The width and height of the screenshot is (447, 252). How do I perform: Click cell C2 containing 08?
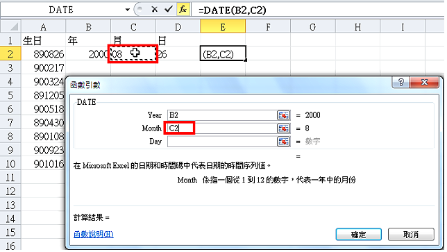coord(133,54)
